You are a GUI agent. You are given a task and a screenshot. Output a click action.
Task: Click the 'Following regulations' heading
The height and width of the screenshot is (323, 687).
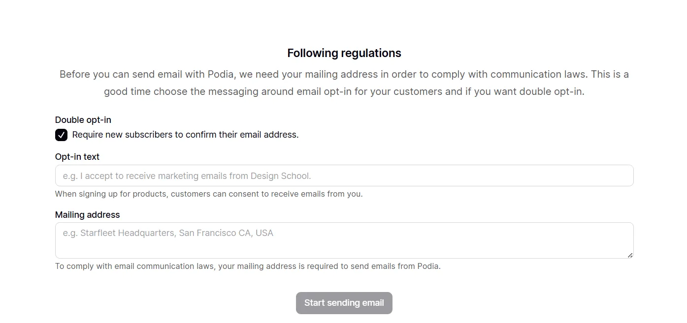[344, 53]
